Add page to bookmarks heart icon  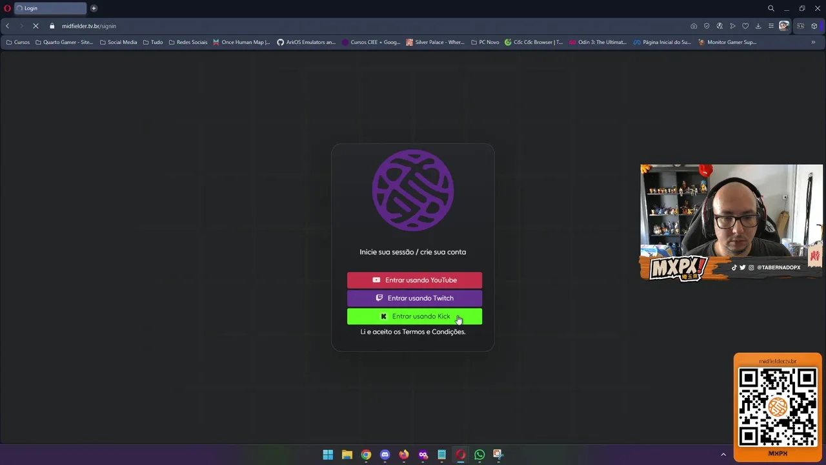pyautogui.click(x=745, y=26)
